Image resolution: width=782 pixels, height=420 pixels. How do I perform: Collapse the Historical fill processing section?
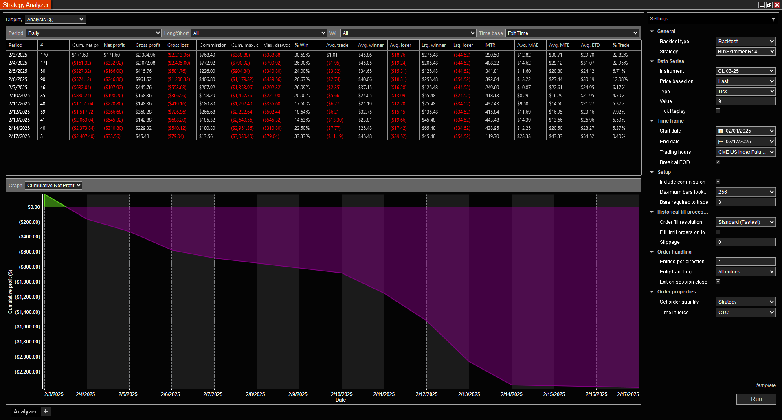pos(652,212)
